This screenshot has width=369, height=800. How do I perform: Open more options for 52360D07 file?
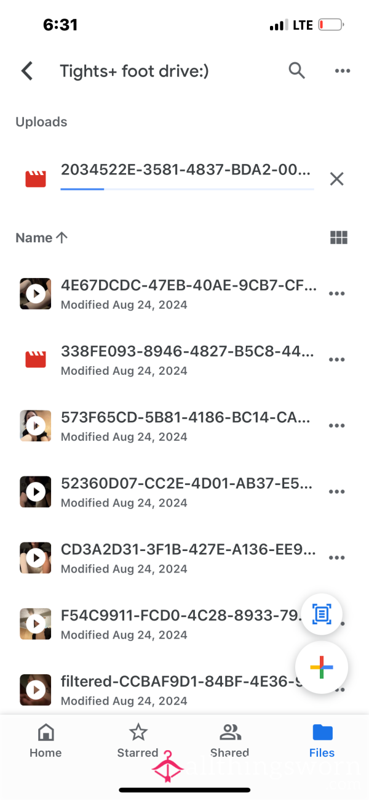click(337, 491)
